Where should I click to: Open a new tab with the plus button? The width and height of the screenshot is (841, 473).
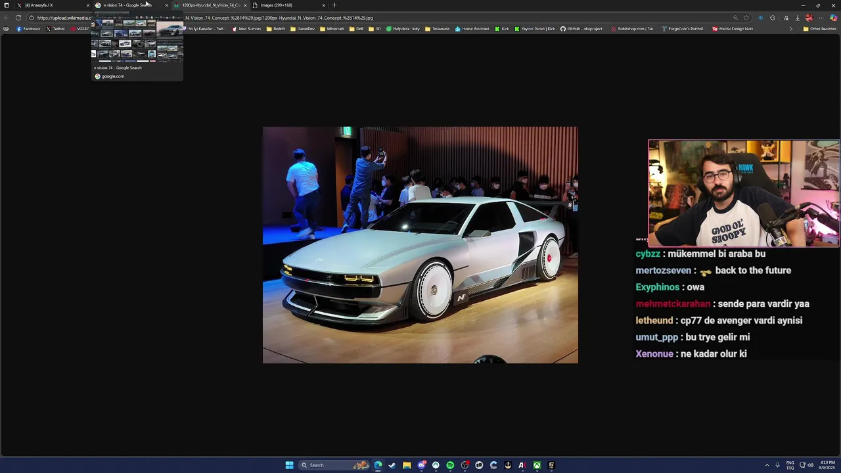334,5
